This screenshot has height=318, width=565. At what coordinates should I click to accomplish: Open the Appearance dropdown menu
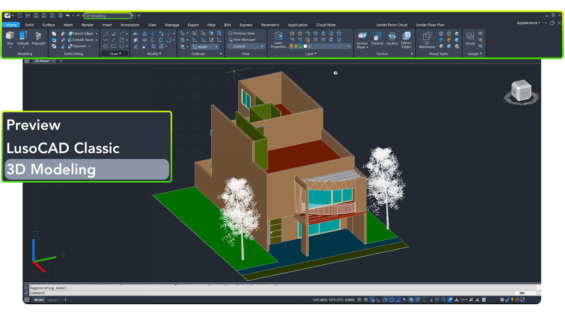click(528, 23)
